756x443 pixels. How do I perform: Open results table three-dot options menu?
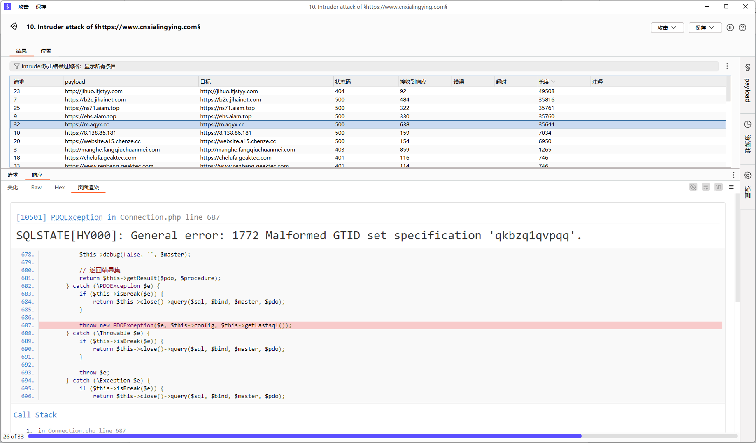pyautogui.click(x=727, y=66)
